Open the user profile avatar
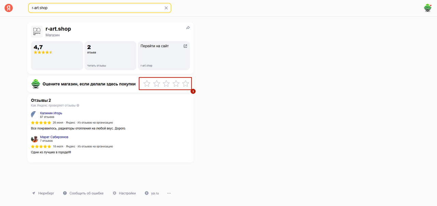The width and height of the screenshot is (437, 206). pos(427,8)
